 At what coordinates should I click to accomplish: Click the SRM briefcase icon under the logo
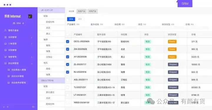(14, 23)
